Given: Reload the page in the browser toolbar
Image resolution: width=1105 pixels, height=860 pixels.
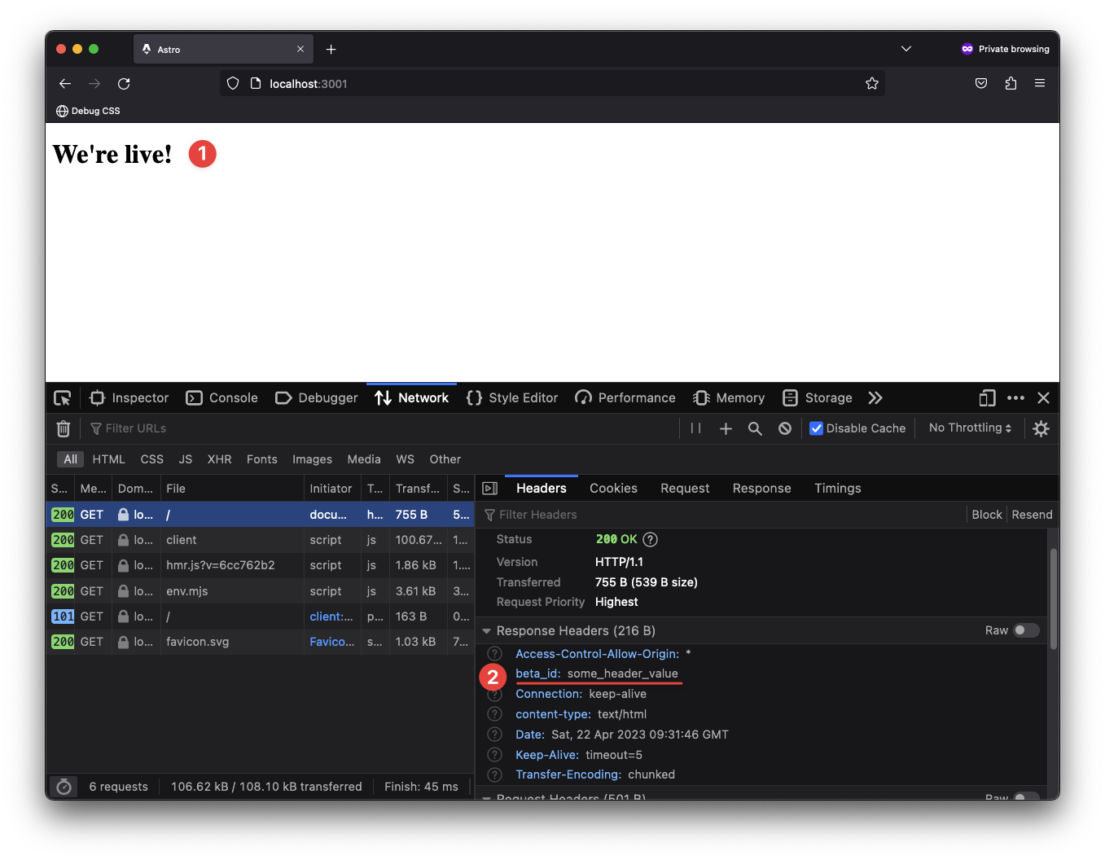Looking at the screenshot, I should (x=124, y=83).
